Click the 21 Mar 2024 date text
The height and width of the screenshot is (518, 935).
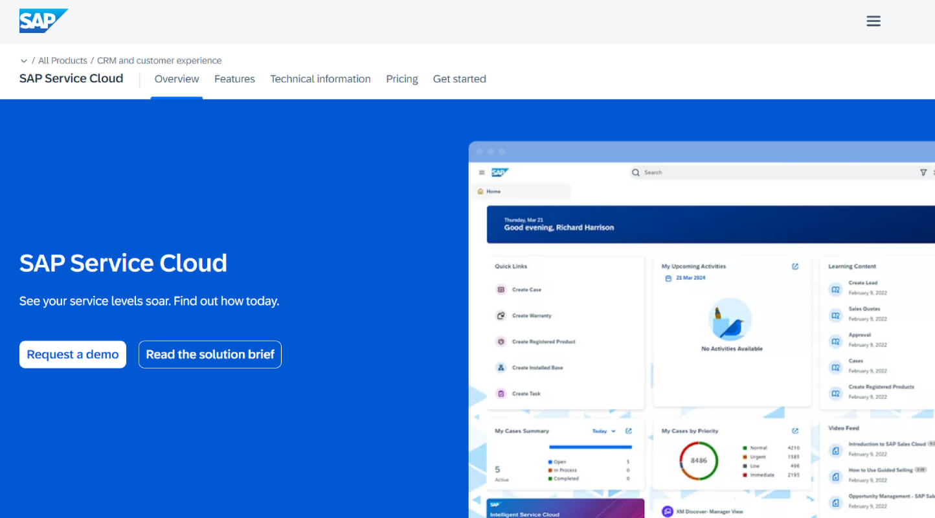(691, 278)
